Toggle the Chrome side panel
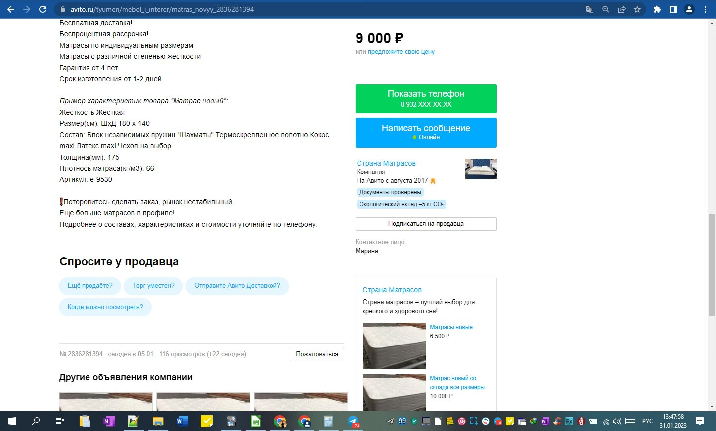The width and height of the screenshot is (716, 431). click(x=673, y=9)
